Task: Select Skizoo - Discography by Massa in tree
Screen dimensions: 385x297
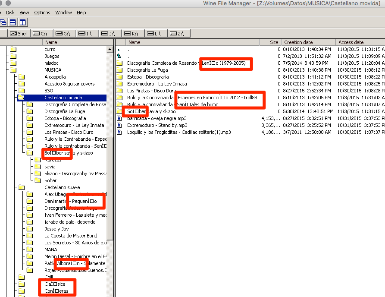Action: click(x=75, y=174)
